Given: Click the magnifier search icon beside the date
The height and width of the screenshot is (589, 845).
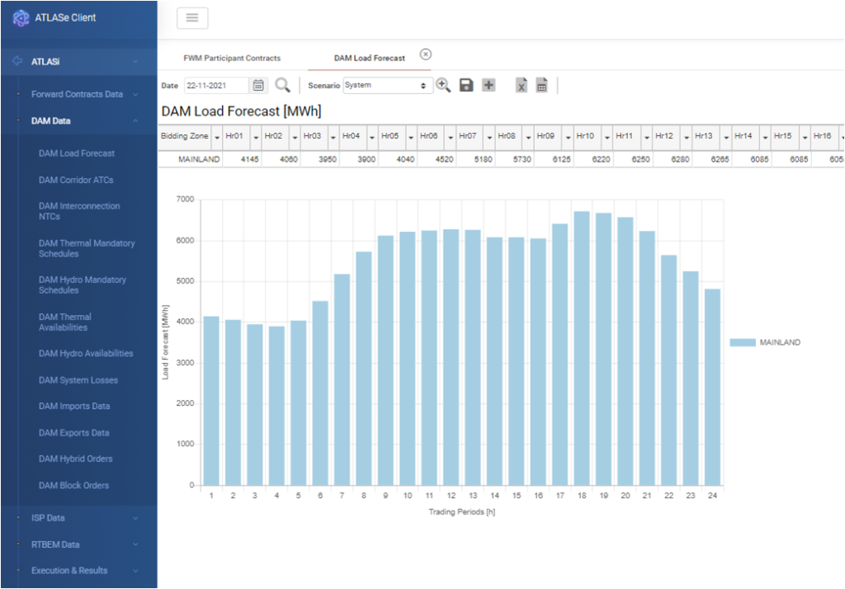Looking at the screenshot, I should point(282,85).
